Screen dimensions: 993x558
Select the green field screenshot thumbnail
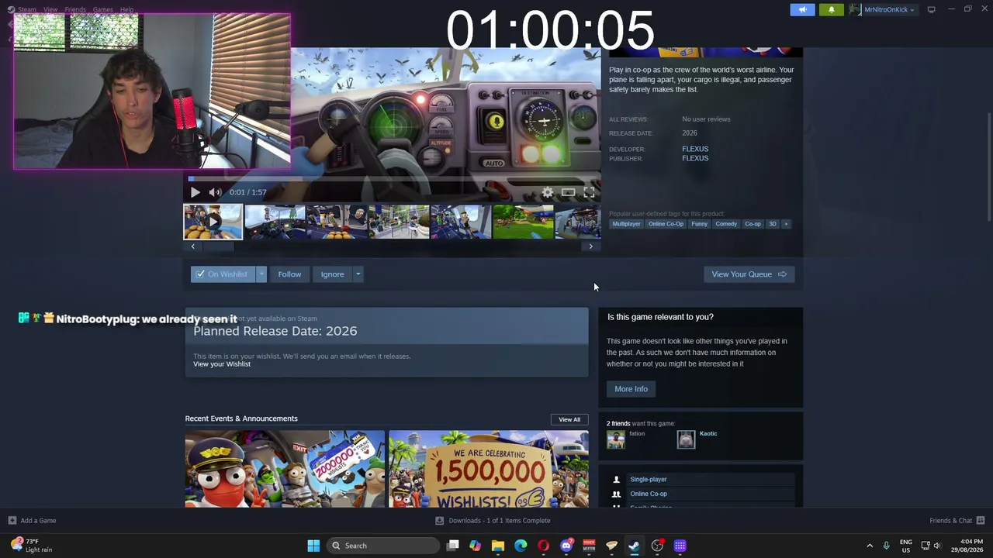(x=523, y=222)
